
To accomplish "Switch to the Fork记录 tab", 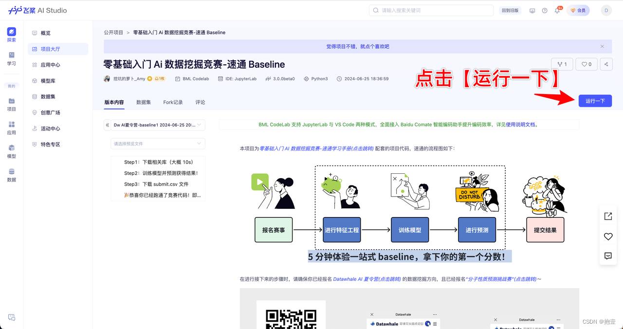I will (173, 102).
